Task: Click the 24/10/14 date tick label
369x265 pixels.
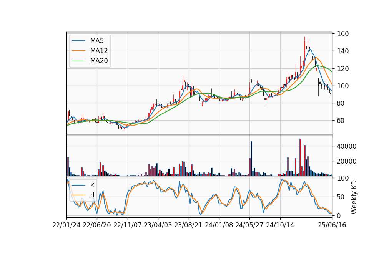Action: [x=280, y=225]
